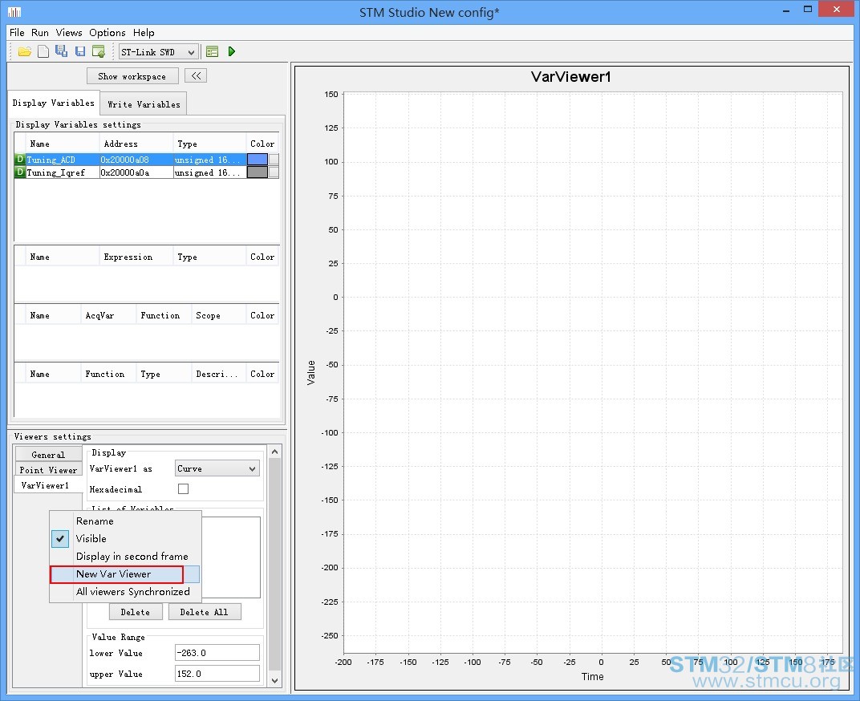
Task: Open the STM Studio app icon menu
Action: 14,11
